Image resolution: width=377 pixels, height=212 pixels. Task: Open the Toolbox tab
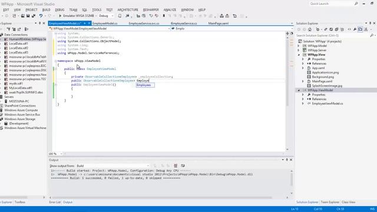pyautogui.click(x=19, y=202)
